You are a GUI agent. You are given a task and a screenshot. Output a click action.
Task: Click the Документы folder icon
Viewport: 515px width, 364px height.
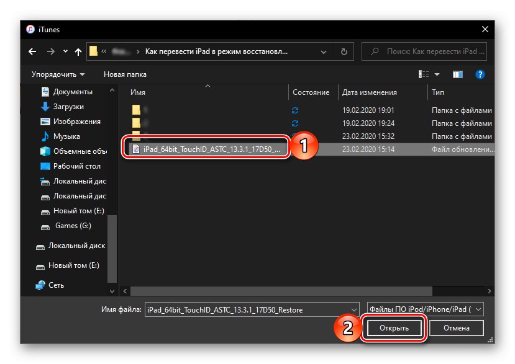click(x=45, y=92)
